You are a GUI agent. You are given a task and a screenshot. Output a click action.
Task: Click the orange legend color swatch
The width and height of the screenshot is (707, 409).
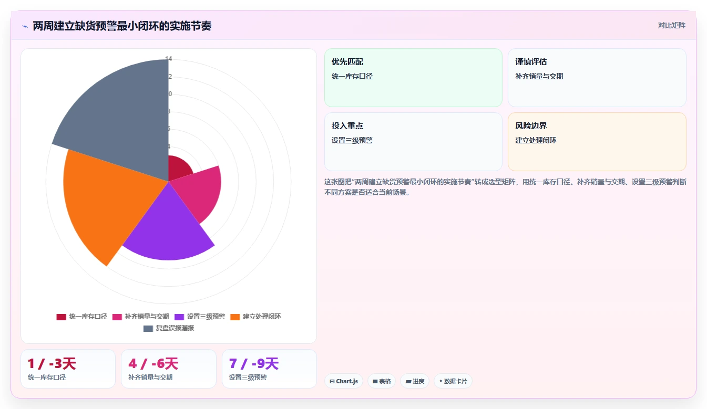click(235, 317)
